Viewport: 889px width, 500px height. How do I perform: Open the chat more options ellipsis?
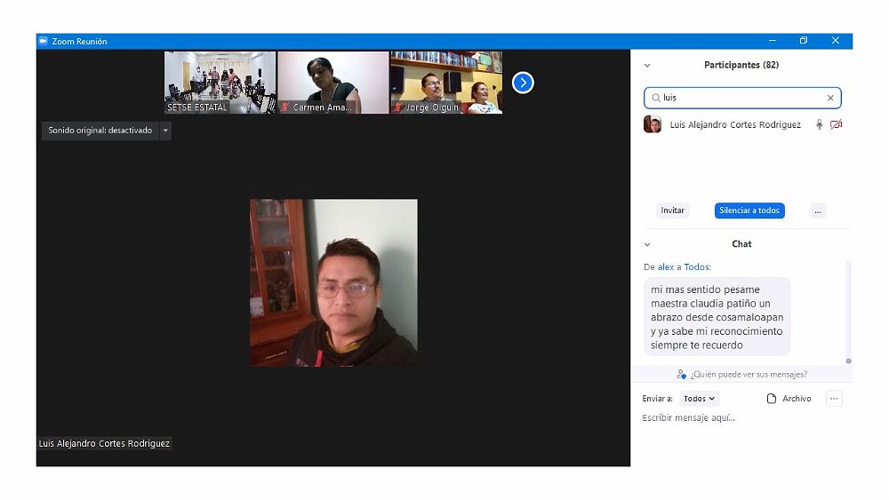(x=834, y=399)
